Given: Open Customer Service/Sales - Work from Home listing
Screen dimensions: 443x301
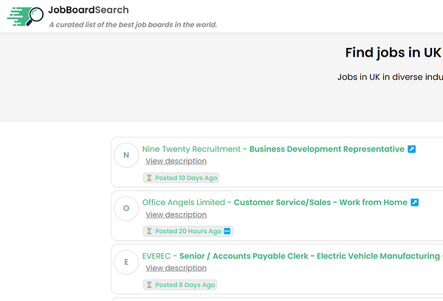Looking at the screenshot, I should point(320,202).
